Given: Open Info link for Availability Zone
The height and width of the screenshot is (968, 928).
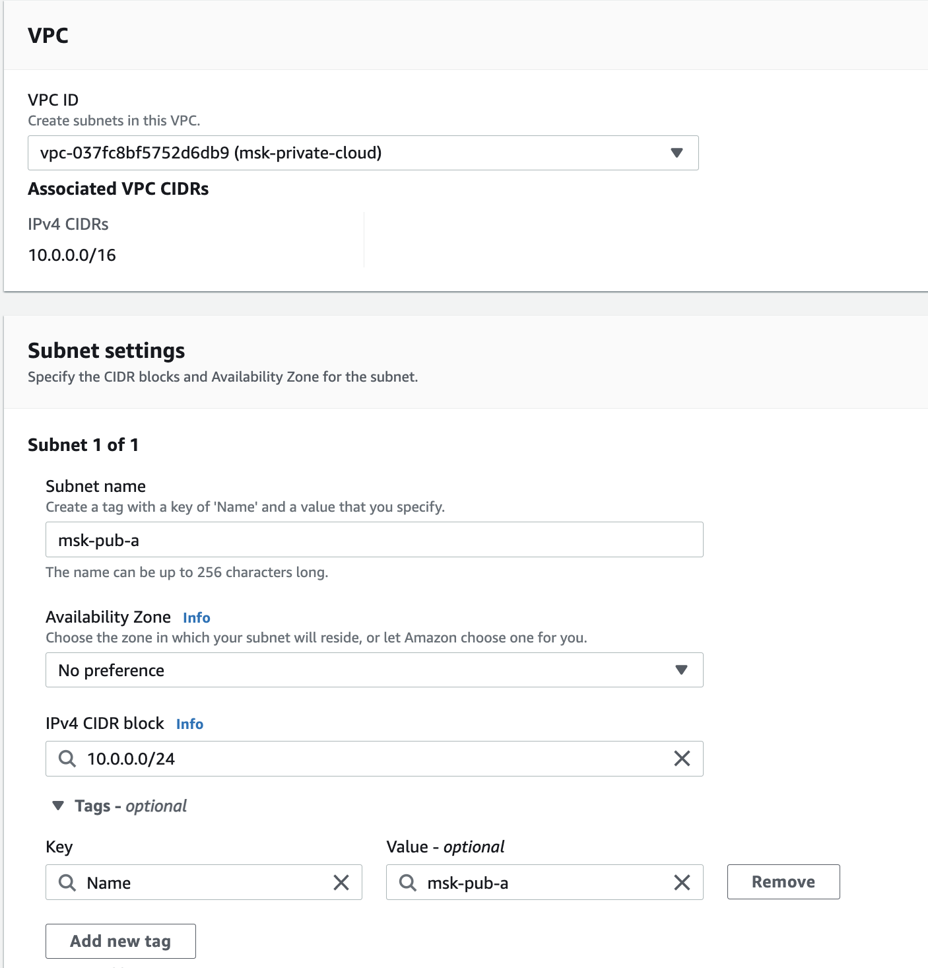Looking at the screenshot, I should (197, 618).
